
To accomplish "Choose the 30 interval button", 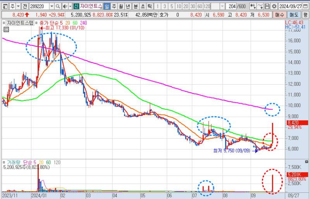I will point(193,7).
